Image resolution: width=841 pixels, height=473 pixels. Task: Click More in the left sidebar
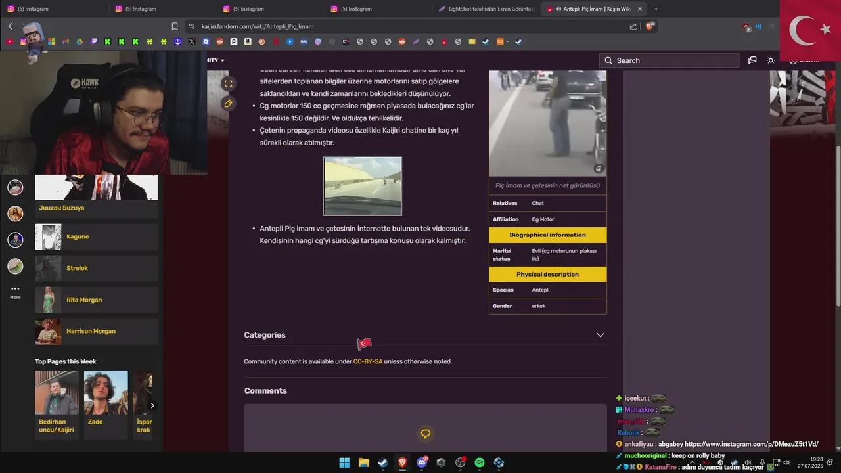pyautogui.click(x=15, y=292)
